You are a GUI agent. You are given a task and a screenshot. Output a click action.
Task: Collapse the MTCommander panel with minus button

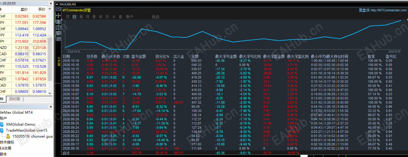point(58,9)
